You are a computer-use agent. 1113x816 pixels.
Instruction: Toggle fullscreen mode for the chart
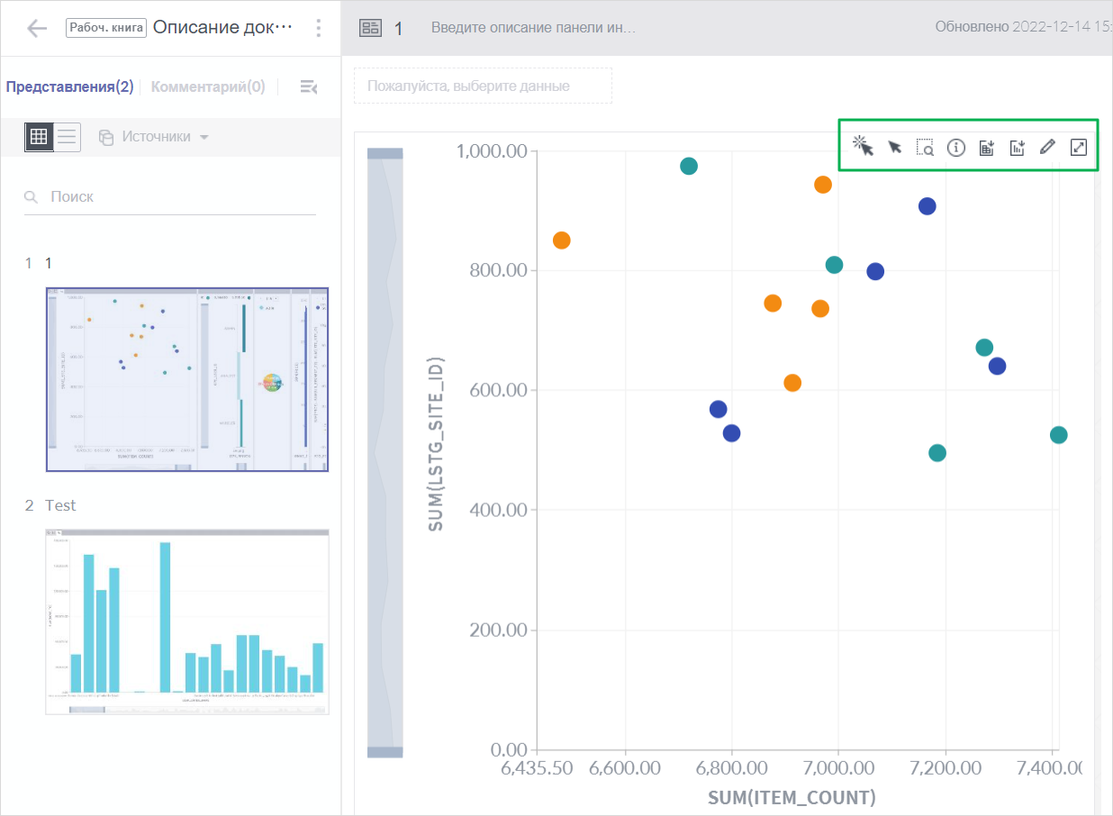coord(1078,147)
